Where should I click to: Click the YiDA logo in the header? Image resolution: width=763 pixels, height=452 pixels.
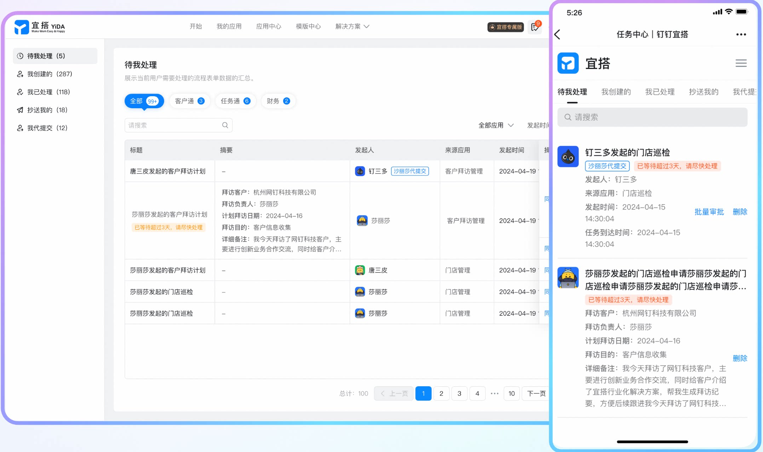coord(40,27)
